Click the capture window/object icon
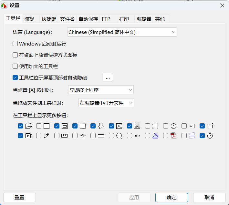 tap(65, 126)
